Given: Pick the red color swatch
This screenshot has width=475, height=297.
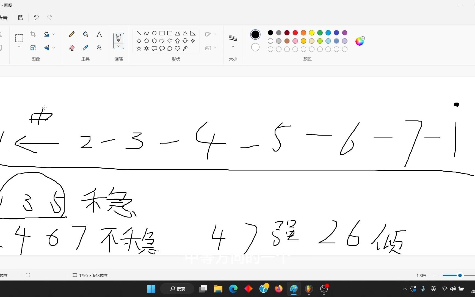Looking at the screenshot, I should (x=295, y=33).
